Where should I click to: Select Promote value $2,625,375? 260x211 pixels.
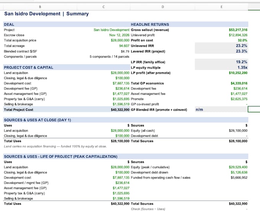(x=239, y=99)
